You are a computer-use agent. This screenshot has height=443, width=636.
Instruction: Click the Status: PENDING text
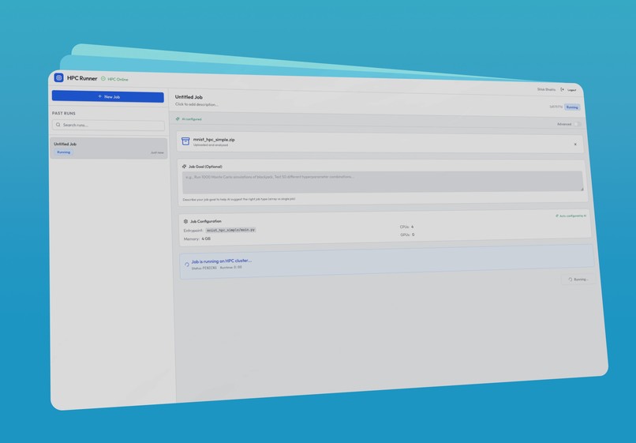(x=204, y=268)
